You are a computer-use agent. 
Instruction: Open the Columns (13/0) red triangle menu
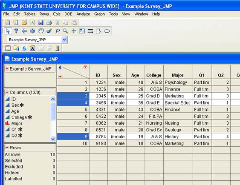point(7,92)
